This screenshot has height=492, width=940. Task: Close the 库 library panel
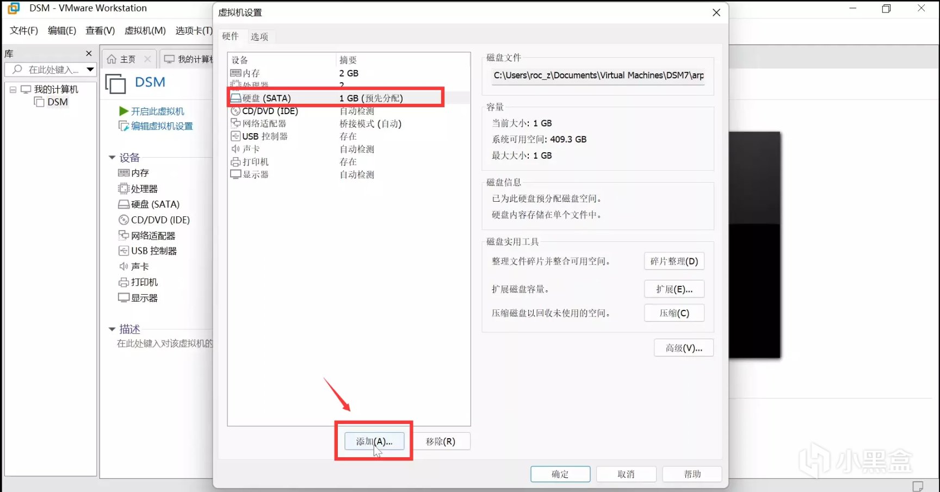tap(89, 53)
